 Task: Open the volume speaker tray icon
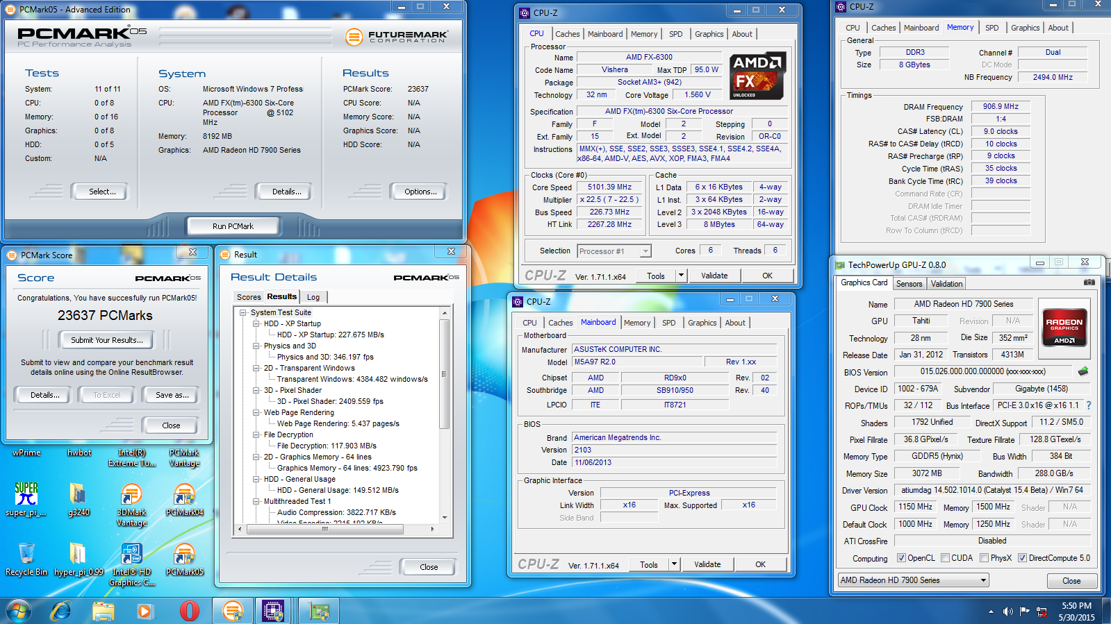pyautogui.click(x=1007, y=612)
